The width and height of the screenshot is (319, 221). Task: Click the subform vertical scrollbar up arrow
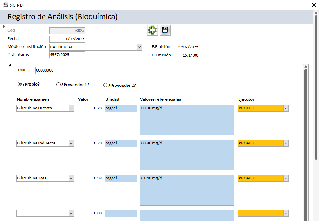306,66
